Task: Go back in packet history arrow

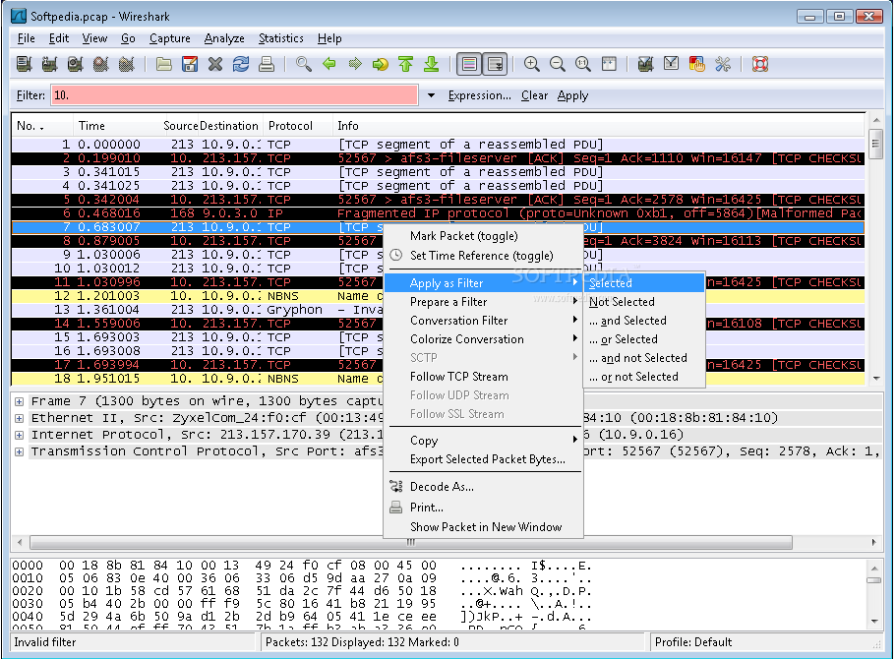Action: [329, 64]
